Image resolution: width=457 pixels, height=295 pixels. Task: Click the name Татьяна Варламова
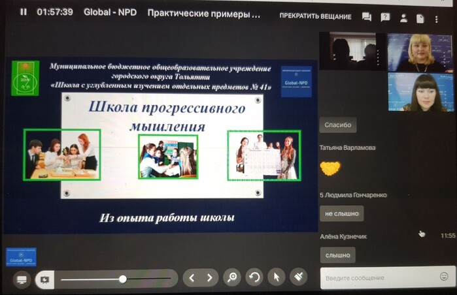(347, 147)
